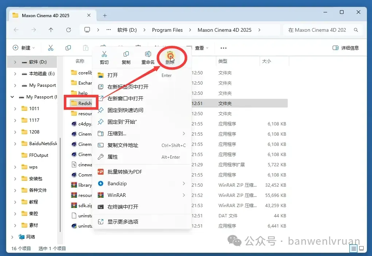Expand the 1011 folder node
Image resolution: width=372 pixels, height=256 pixels.
(x=15, y=108)
